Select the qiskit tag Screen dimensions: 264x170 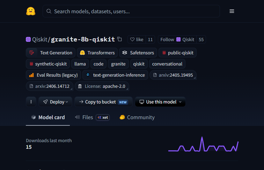pyautogui.click(x=139, y=64)
